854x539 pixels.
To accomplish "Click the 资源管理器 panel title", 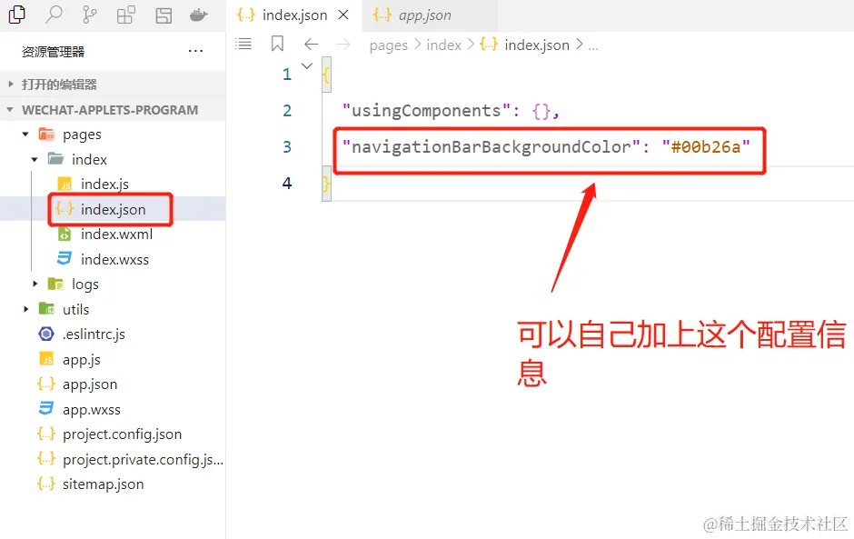I will (x=53, y=52).
